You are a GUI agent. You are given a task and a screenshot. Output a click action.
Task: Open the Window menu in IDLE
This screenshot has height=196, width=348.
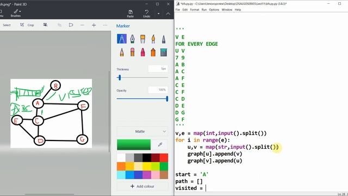coord(227,10)
